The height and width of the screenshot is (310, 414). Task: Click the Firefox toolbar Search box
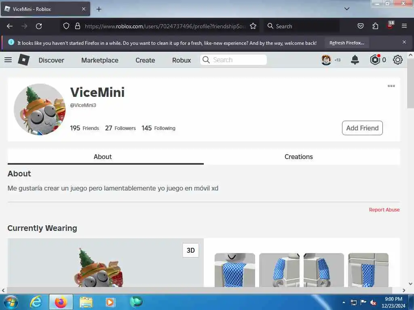[302, 26]
